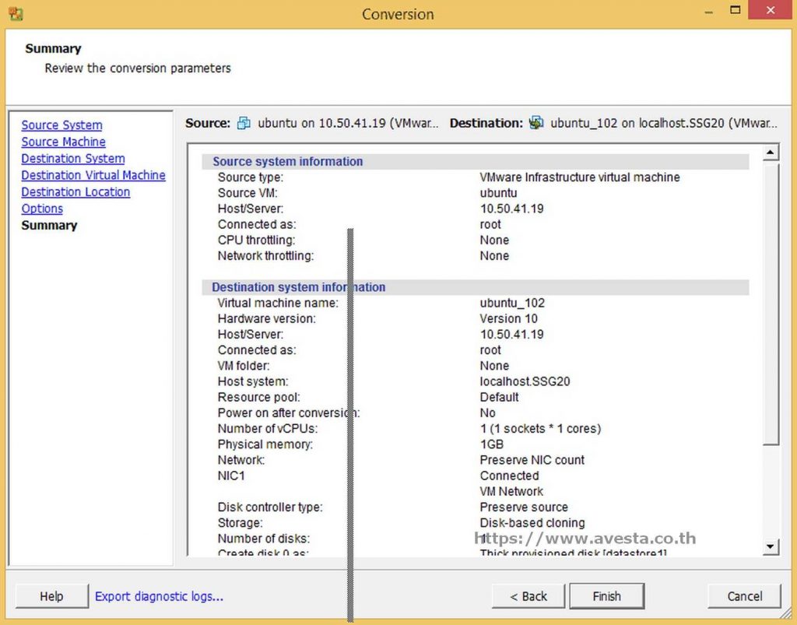
Task: Click NIC1 Connected value
Action: pyautogui.click(x=509, y=476)
